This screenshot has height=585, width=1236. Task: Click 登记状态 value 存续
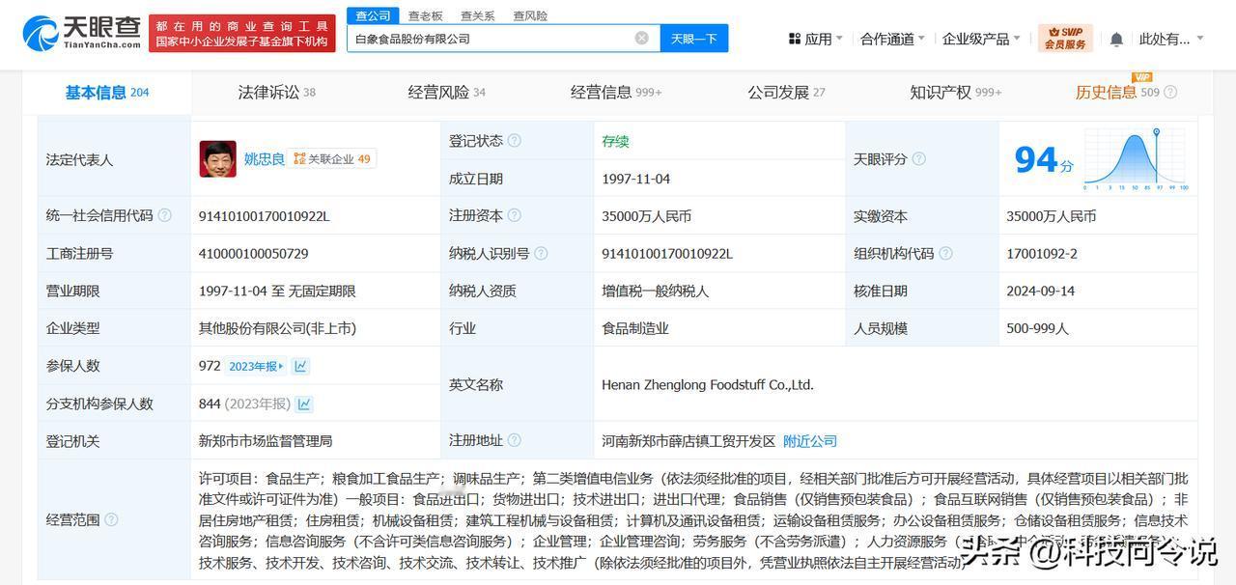click(x=615, y=141)
